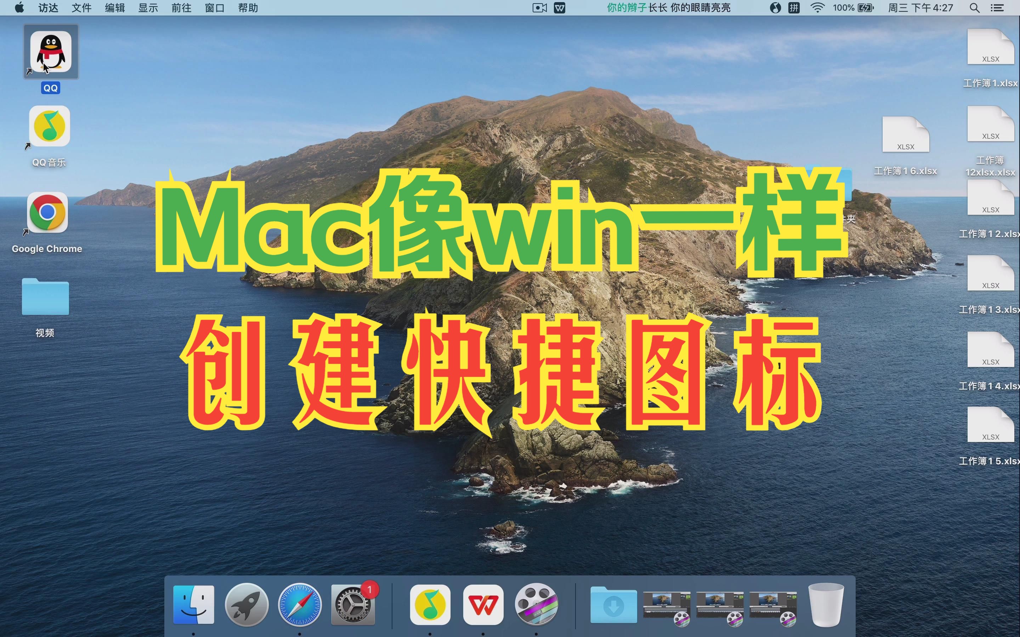The image size is (1020, 637).
Task: Open System Preferences with badge
Action: pos(352,604)
